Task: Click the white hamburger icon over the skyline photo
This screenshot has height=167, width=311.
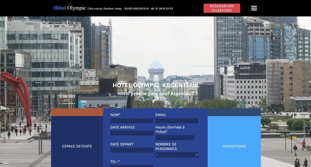Action: [x=266, y=24]
